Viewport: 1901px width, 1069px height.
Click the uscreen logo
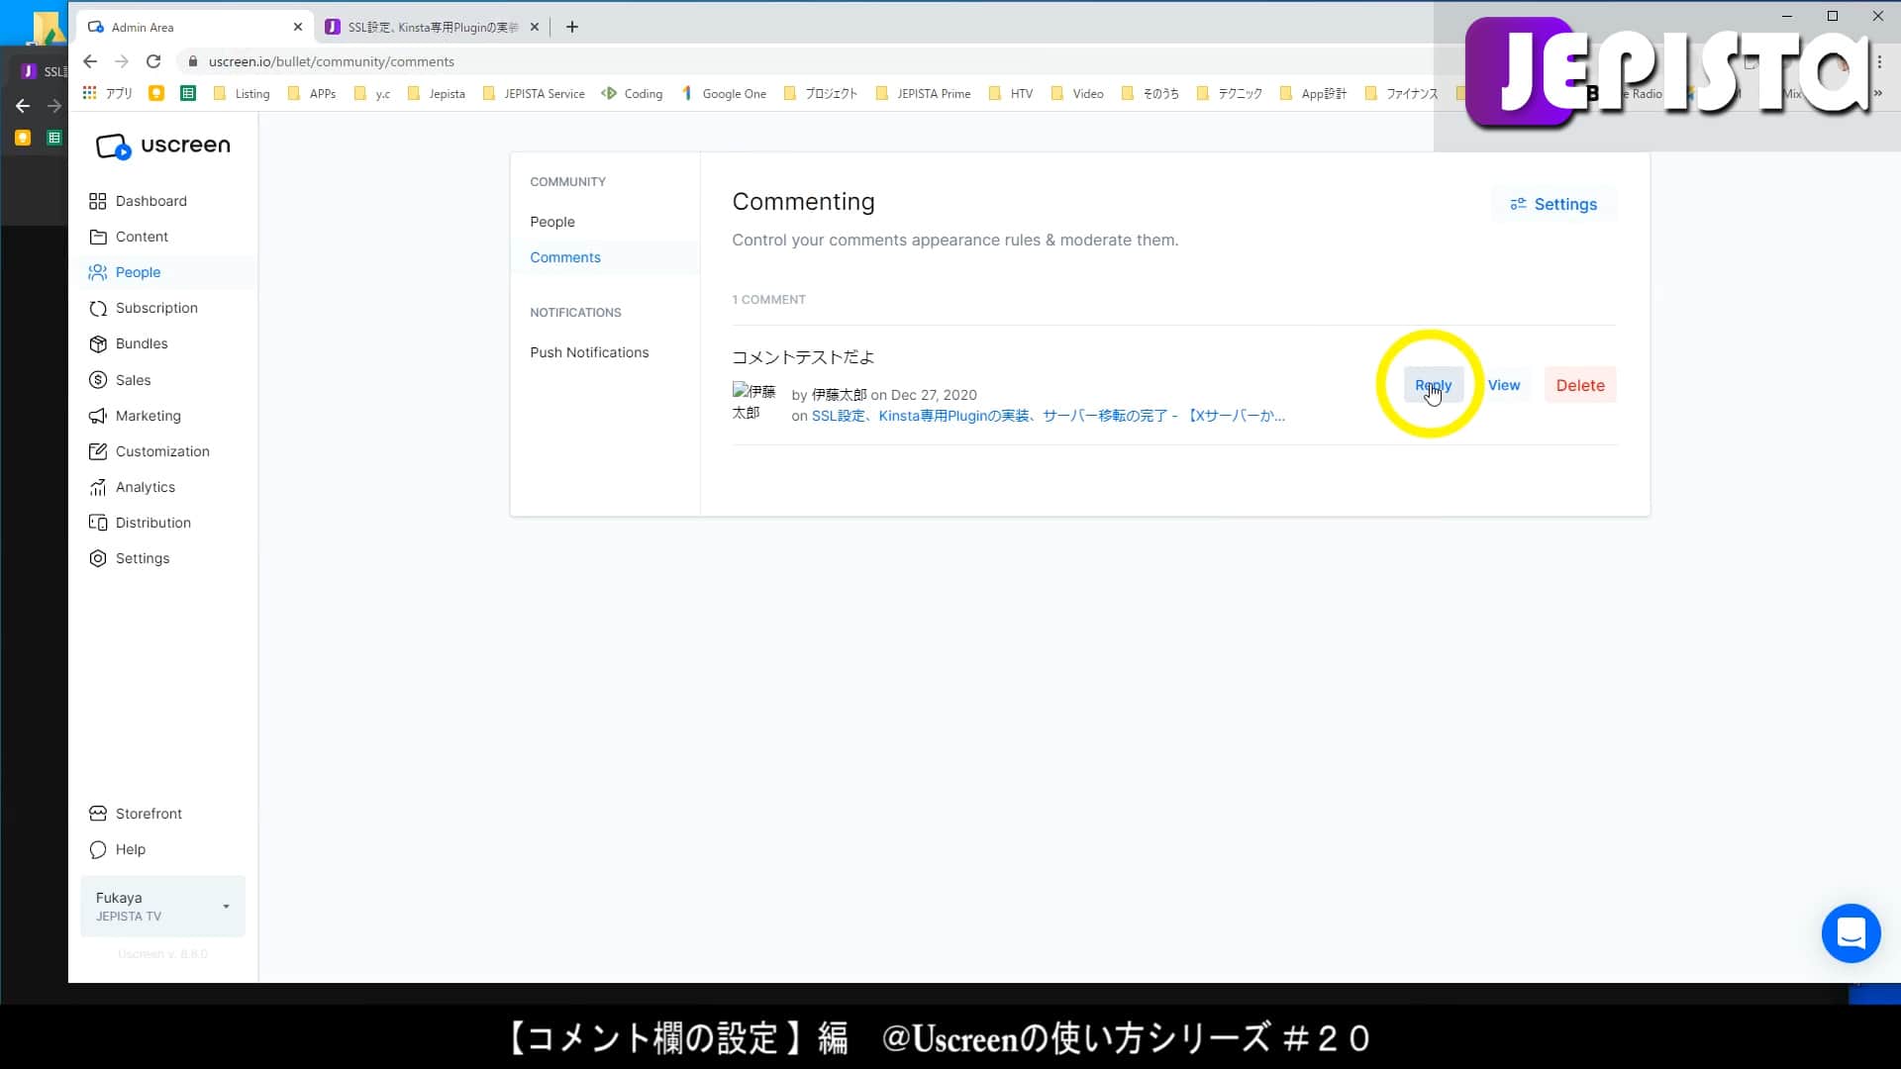tap(163, 146)
